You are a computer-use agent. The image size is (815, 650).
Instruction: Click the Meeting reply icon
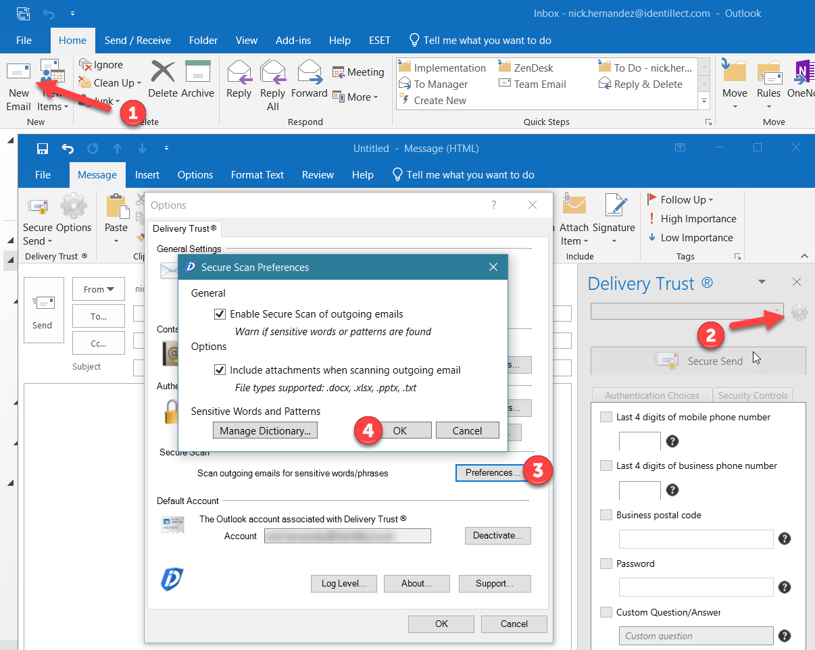coord(339,72)
